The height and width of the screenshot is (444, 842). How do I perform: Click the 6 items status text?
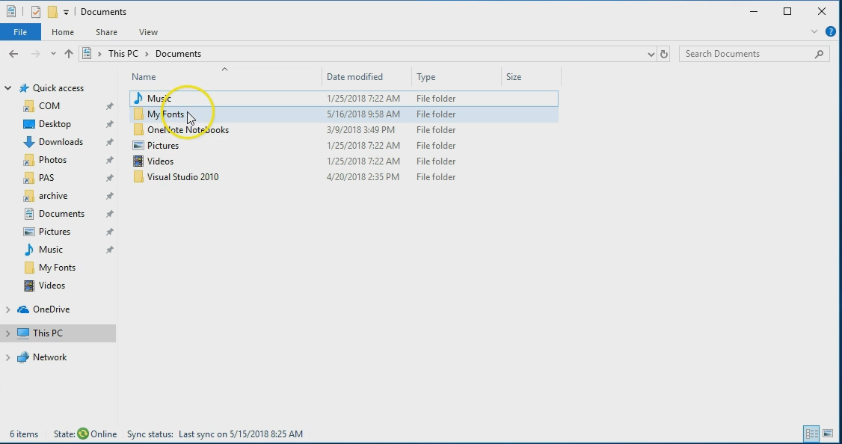click(24, 434)
